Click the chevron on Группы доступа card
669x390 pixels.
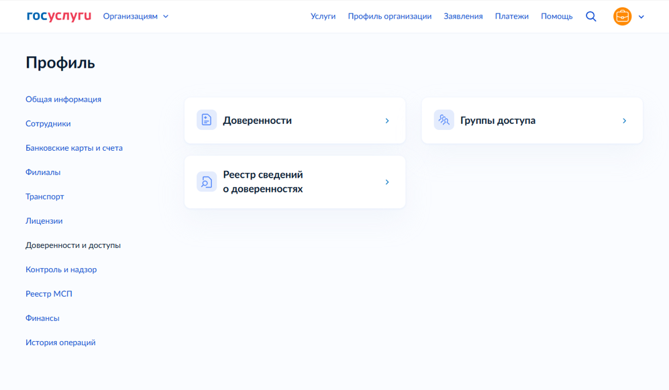[x=624, y=121]
